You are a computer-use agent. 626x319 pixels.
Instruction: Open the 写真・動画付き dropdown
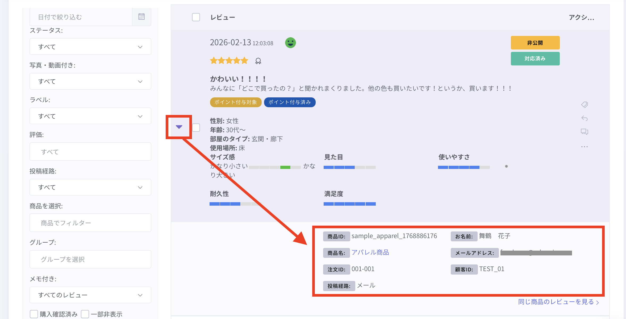point(90,81)
